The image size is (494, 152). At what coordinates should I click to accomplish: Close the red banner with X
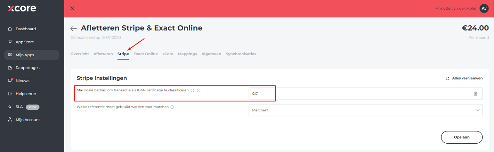coord(72,8)
